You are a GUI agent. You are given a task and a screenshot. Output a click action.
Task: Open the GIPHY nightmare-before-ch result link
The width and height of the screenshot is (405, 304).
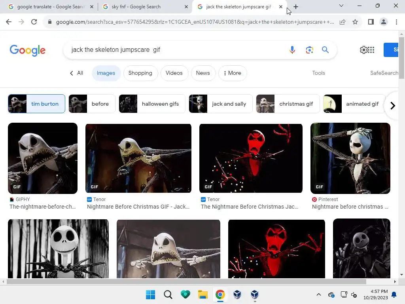pos(43,207)
